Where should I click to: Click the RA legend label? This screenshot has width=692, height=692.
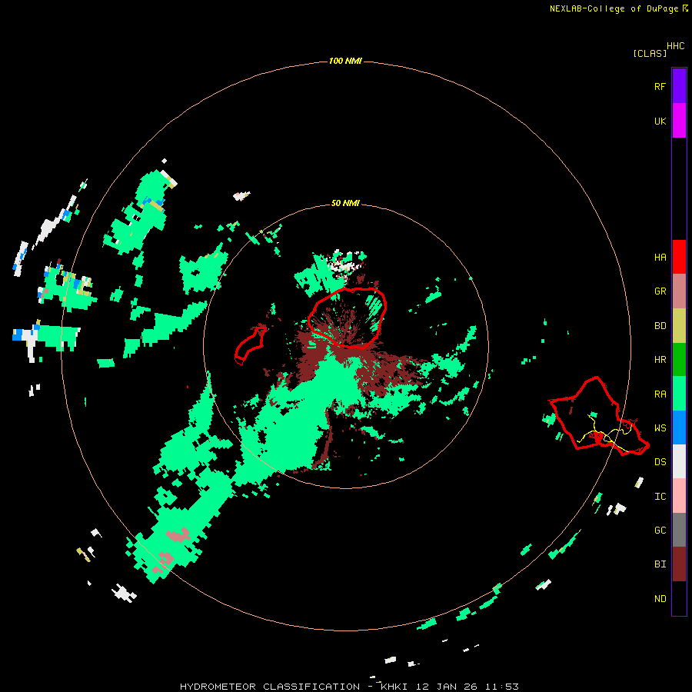point(660,394)
